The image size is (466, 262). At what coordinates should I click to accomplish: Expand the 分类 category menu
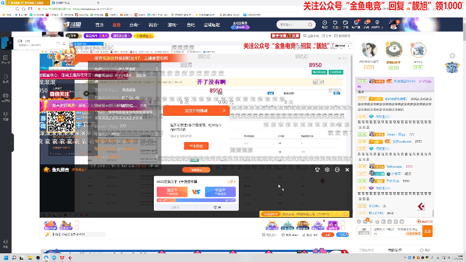[x=134, y=25]
